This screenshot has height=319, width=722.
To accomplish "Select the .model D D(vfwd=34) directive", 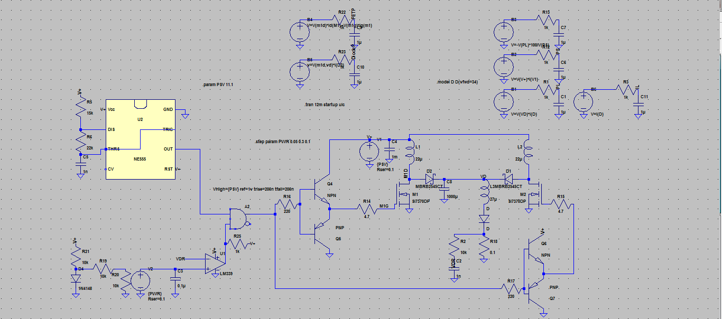I will click(457, 82).
